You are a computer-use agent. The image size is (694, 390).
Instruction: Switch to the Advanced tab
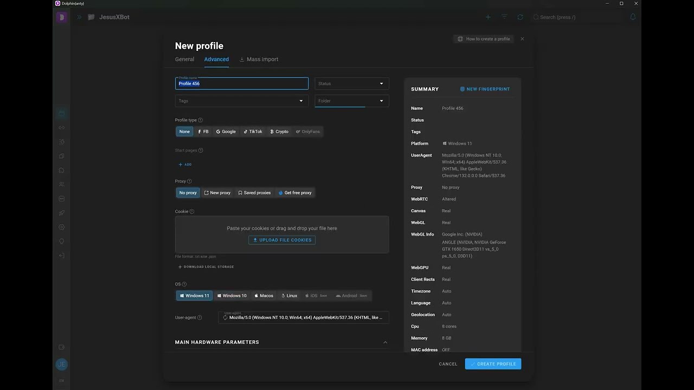[216, 60]
